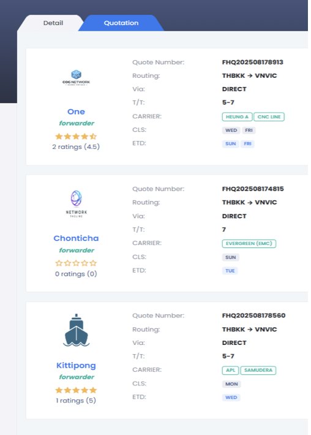
Task: Click the MON closing badge for Kittipong
Action: 231,384
